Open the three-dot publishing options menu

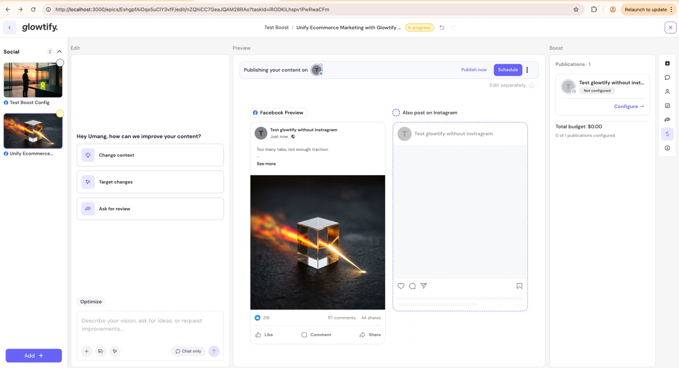click(x=527, y=70)
